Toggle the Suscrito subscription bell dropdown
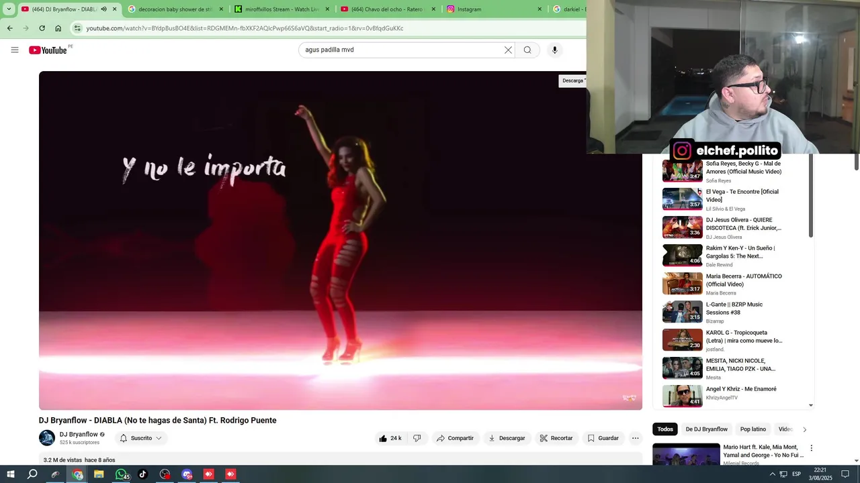The width and height of the screenshot is (860, 483). 142,438
